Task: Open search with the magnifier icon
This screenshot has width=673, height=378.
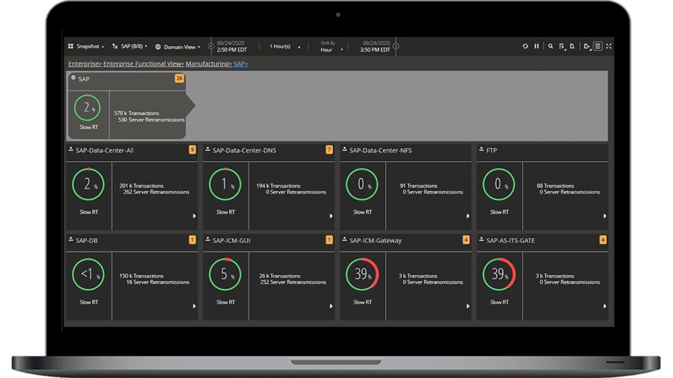Action: point(551,47)
